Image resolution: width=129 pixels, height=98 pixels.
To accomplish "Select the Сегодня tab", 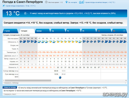I will click(27, 31).
